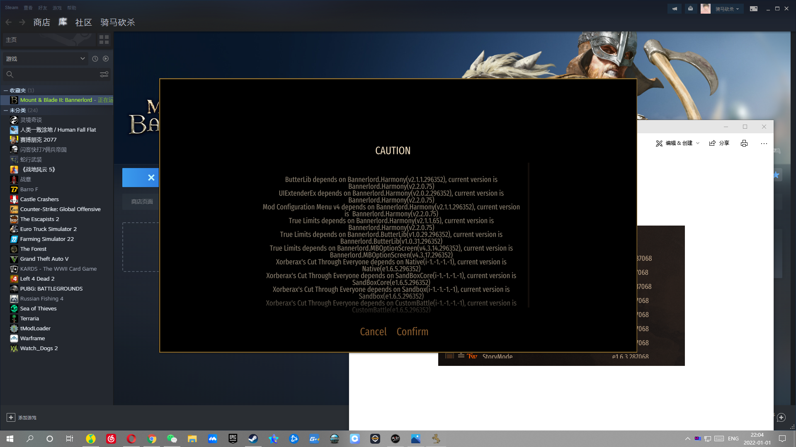Switch ENG input language
Image resolution: width=796 pixels, height=447 pixels.
[733, 439]
